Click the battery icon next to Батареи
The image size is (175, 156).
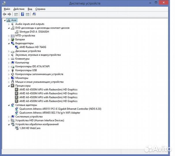(x=13, y=39)
